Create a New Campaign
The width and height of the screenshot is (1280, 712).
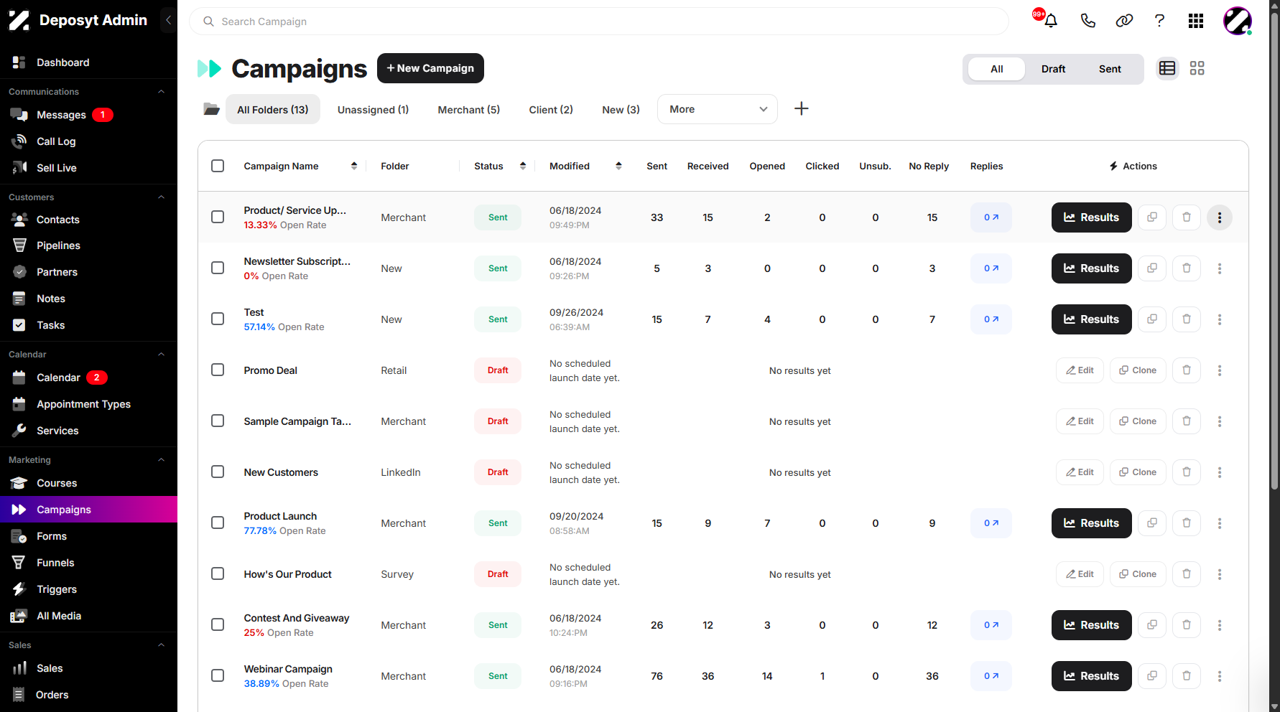click(430, 68)
